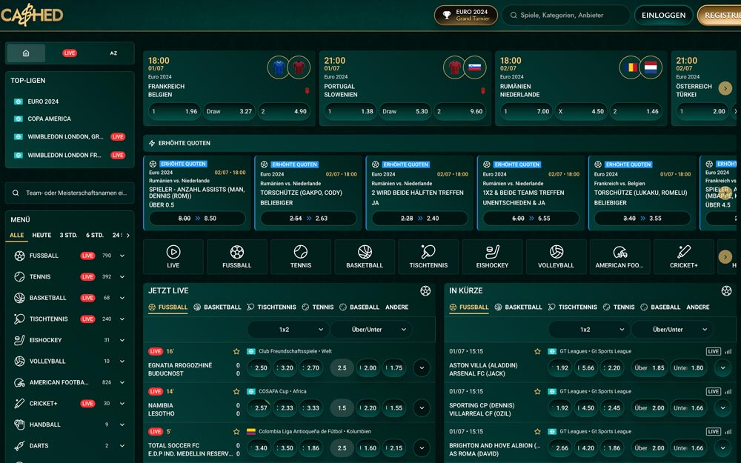Expand the Basketball sidebar menu entry
This screenshot has height=463, width=741.
[x=122, y=298]
